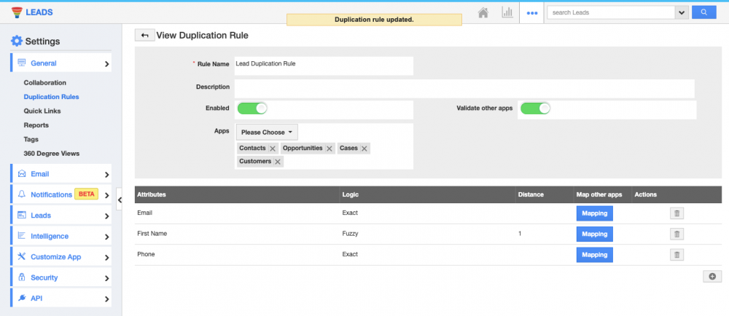Viewport: 729px width, 316px height.
Task: Open the Please Choose apps dropdown
Action: coord(267,133)
